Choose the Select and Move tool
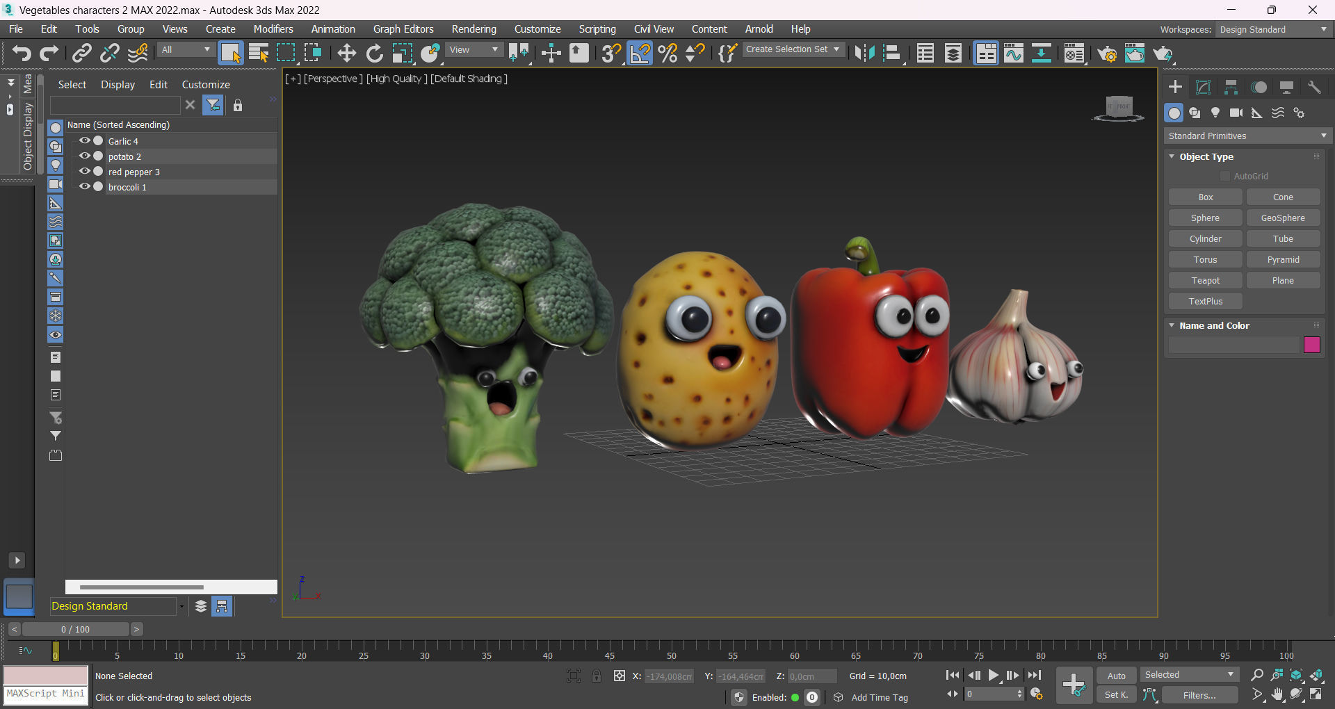This screenshot has width=1335, height=709. click(346, 53)
